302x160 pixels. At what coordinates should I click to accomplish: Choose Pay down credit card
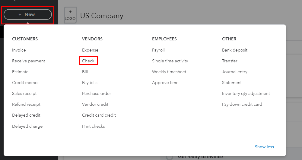pyautogui.click(x=242, y=105)
